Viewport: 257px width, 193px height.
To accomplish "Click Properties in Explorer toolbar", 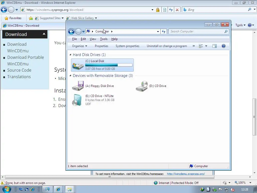I will 101,46.
